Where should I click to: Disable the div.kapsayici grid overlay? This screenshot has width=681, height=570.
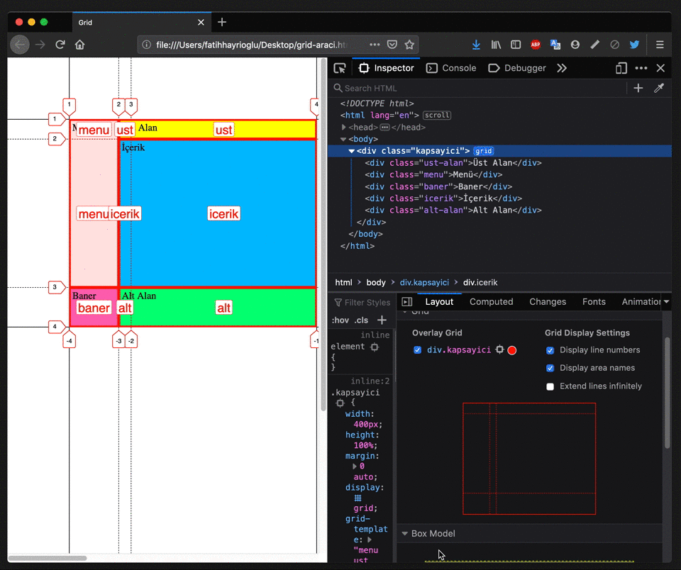417,350
